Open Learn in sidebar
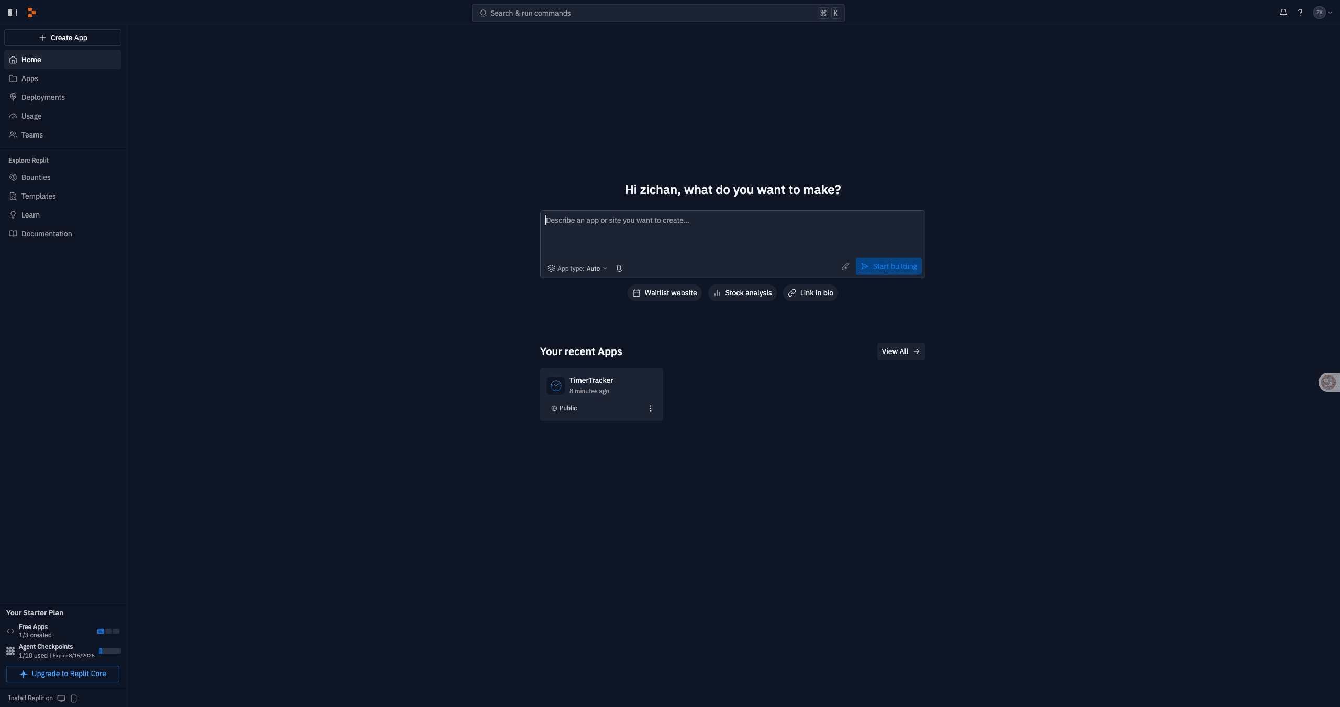 pyautogui.click(x=63, y=215)
